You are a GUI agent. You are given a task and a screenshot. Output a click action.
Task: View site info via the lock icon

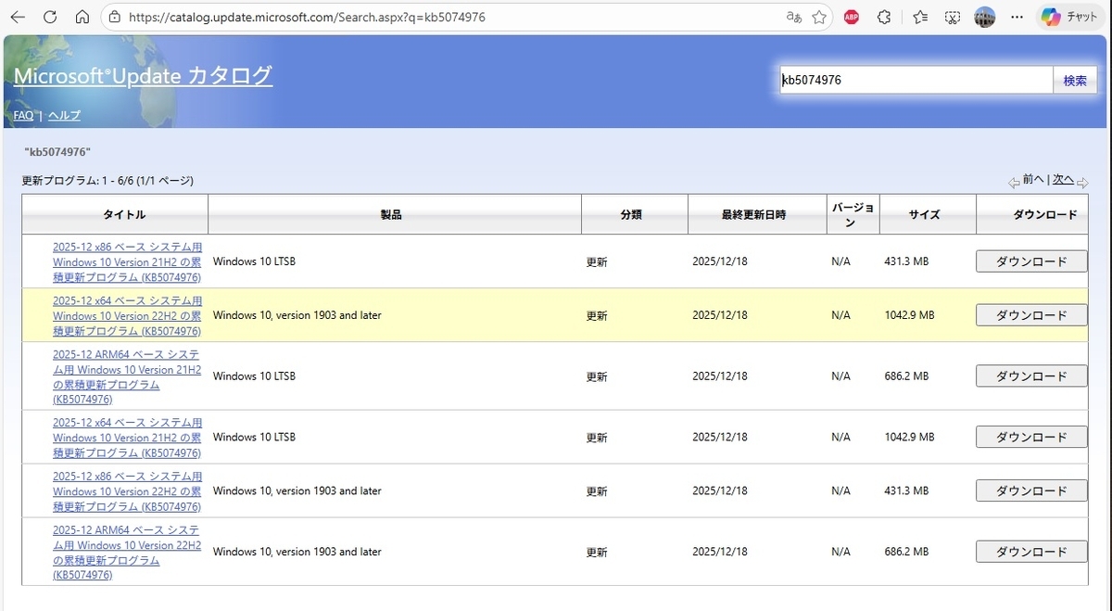pos(115,17)
